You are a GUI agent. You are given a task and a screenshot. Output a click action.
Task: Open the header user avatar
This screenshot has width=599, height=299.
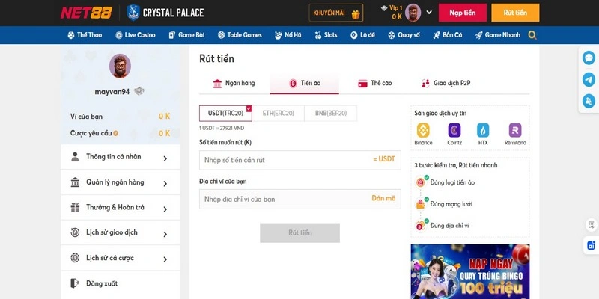[413, 13]
